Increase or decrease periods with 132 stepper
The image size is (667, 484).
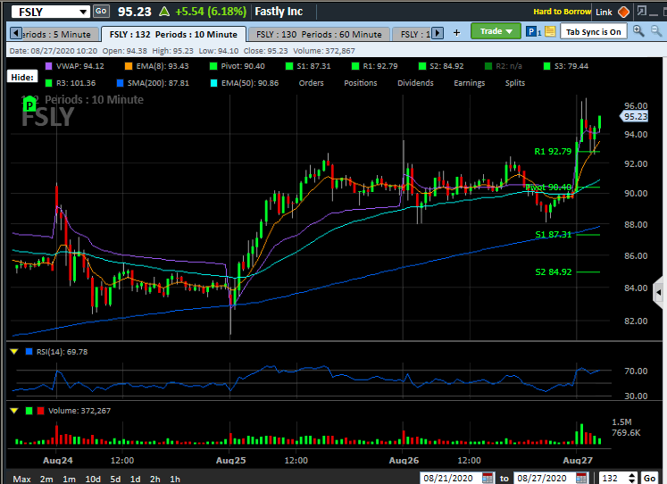tap(632, 478)
